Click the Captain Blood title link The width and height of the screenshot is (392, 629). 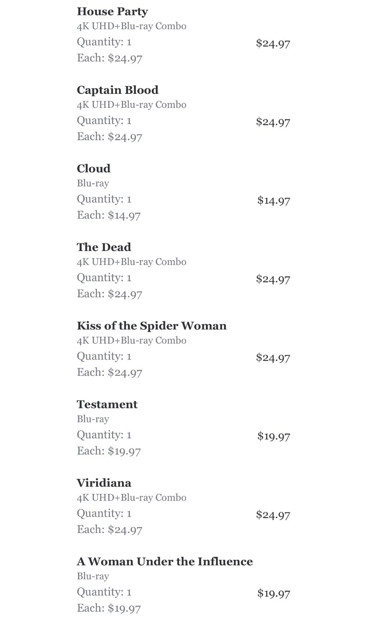[118, 90]
